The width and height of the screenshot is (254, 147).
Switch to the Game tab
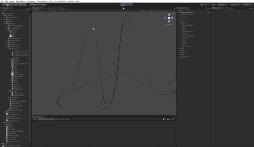63,8
